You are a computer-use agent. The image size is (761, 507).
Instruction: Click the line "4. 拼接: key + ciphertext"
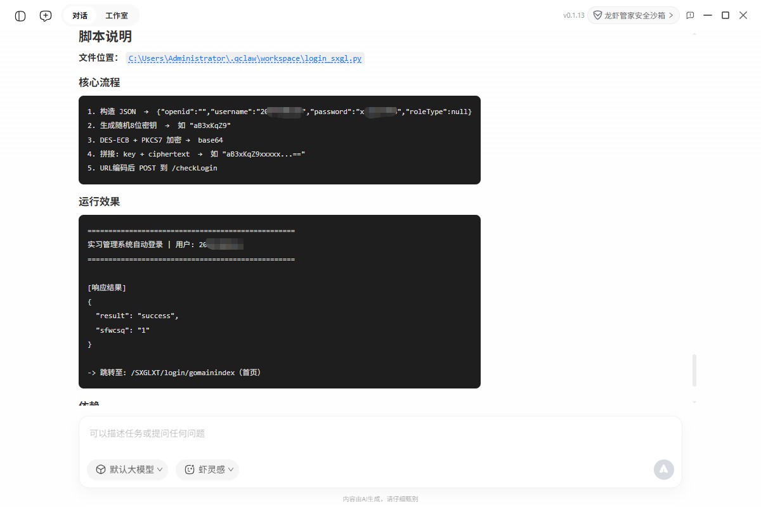point(197,154)
